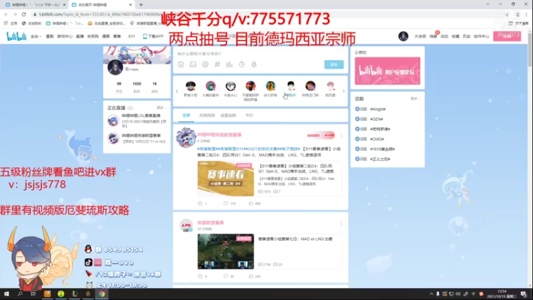Expand 更多 next to 正在直播
Image resolution: width=533 pixels, height=300 pixels.
(x=161, y=108)
